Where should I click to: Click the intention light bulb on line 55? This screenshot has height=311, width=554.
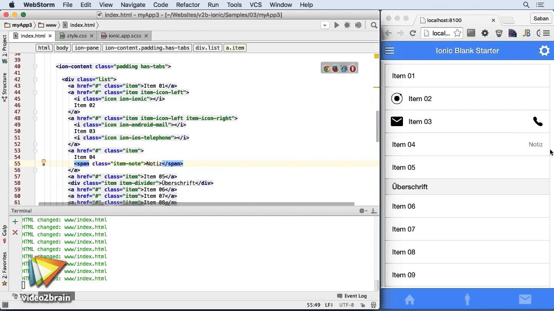pos(43,163)
